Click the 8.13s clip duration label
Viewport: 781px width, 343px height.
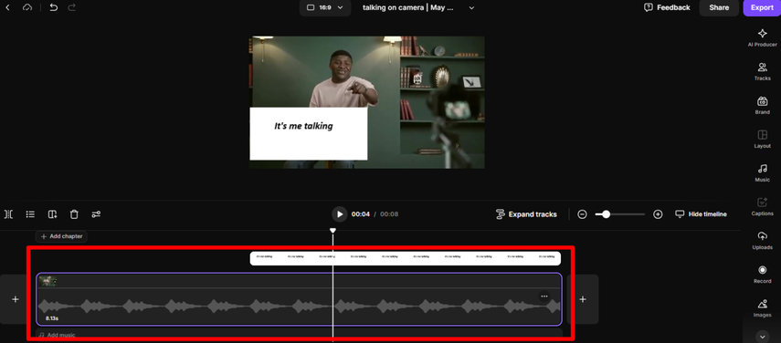pos(52,318)
